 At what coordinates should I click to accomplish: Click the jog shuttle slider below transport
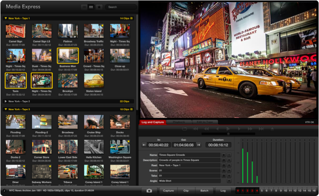click(228, 134)
